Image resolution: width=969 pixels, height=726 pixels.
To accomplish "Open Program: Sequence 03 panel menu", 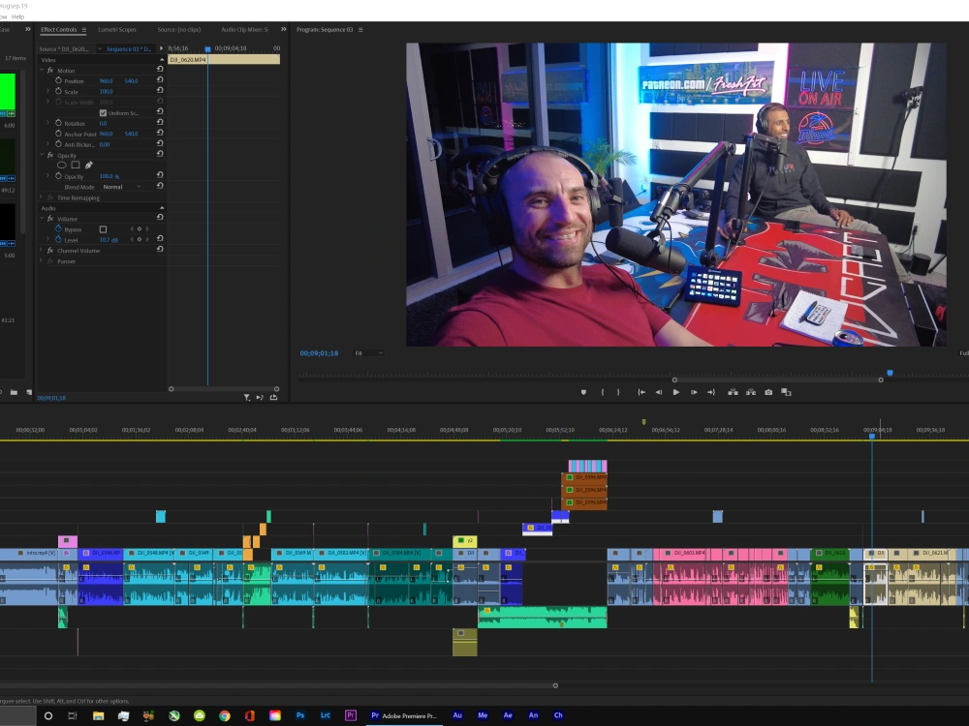I will pyautogui.click(x=360, y=30).
